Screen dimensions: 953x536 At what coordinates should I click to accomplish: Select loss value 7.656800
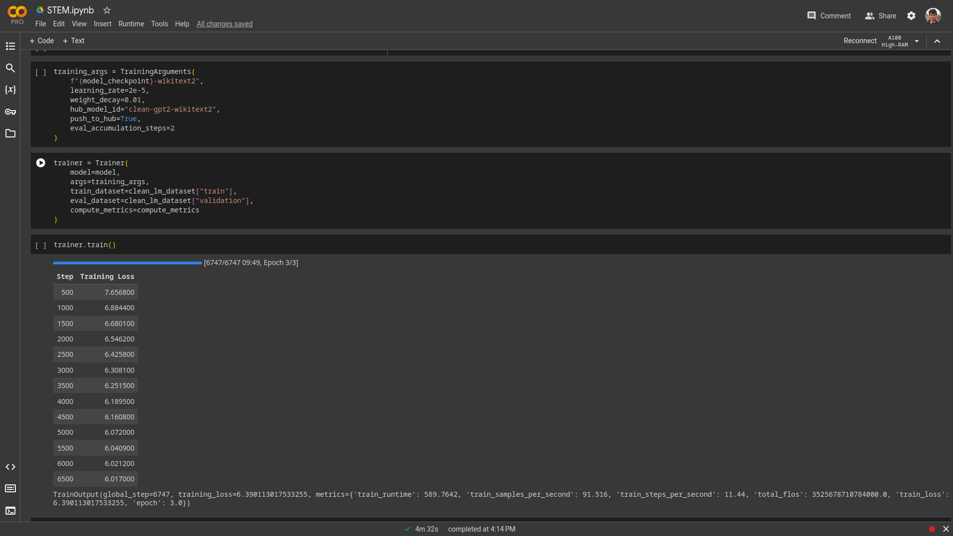(120, 292)
